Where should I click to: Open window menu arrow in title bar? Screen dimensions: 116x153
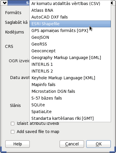click(x=5, y=3)
